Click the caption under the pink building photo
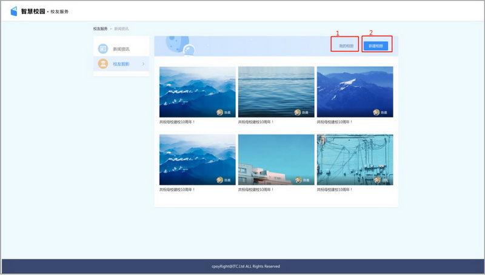Screen dimensions: 485x275 tap(256, 190)
